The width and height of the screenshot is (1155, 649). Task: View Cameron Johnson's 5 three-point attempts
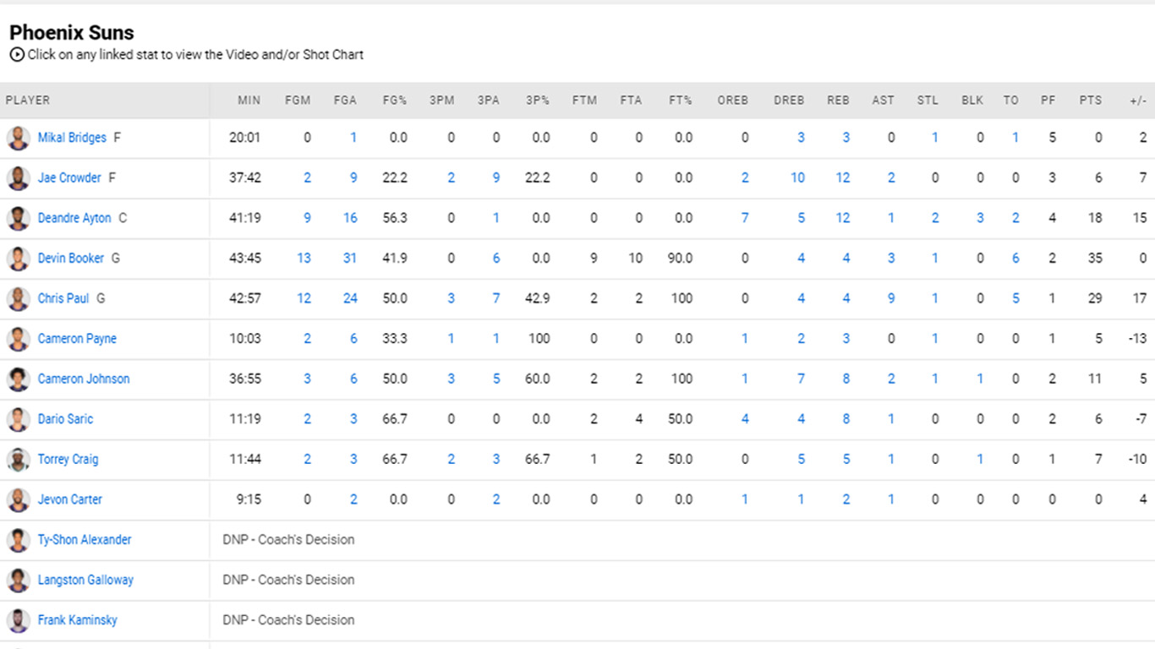(496, 379)
